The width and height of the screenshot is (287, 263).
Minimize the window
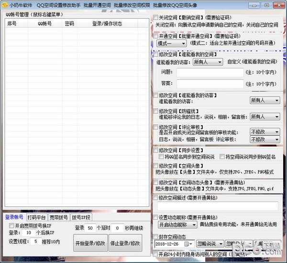pos(254,5)
